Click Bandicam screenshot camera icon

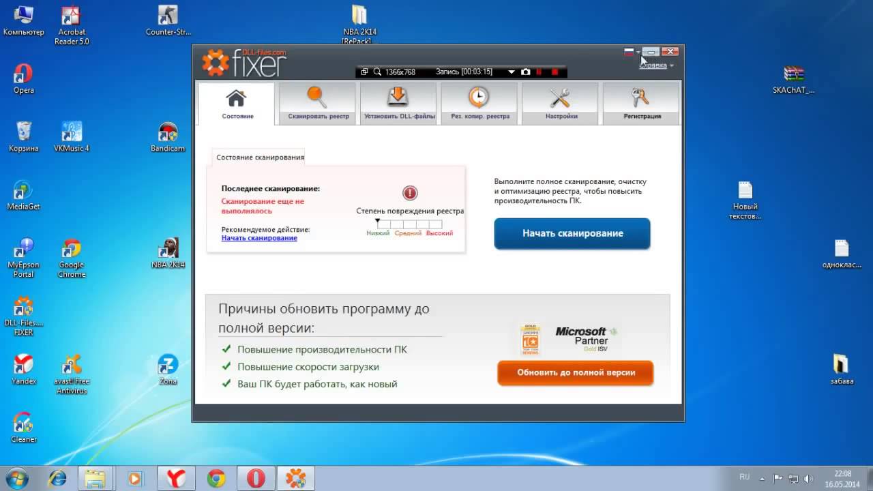(525, 72)
